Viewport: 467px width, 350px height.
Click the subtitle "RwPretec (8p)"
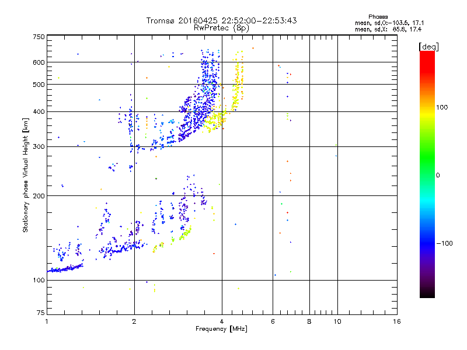click(221, 28)
